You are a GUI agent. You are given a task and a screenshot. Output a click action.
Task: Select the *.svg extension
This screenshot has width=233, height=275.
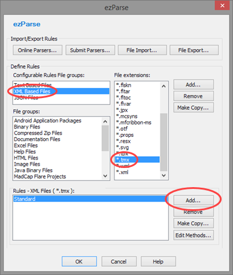(x=138, y=148)
